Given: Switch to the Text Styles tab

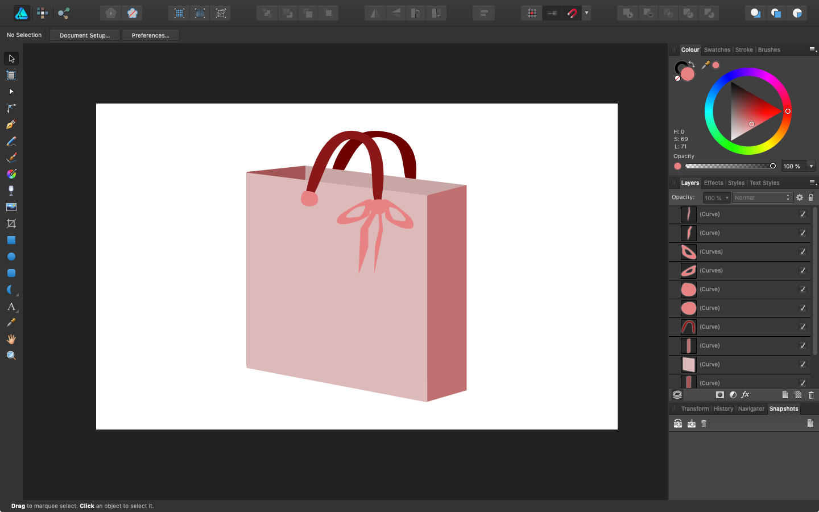Looking at the screenshot, I should [x=764, y=183].
